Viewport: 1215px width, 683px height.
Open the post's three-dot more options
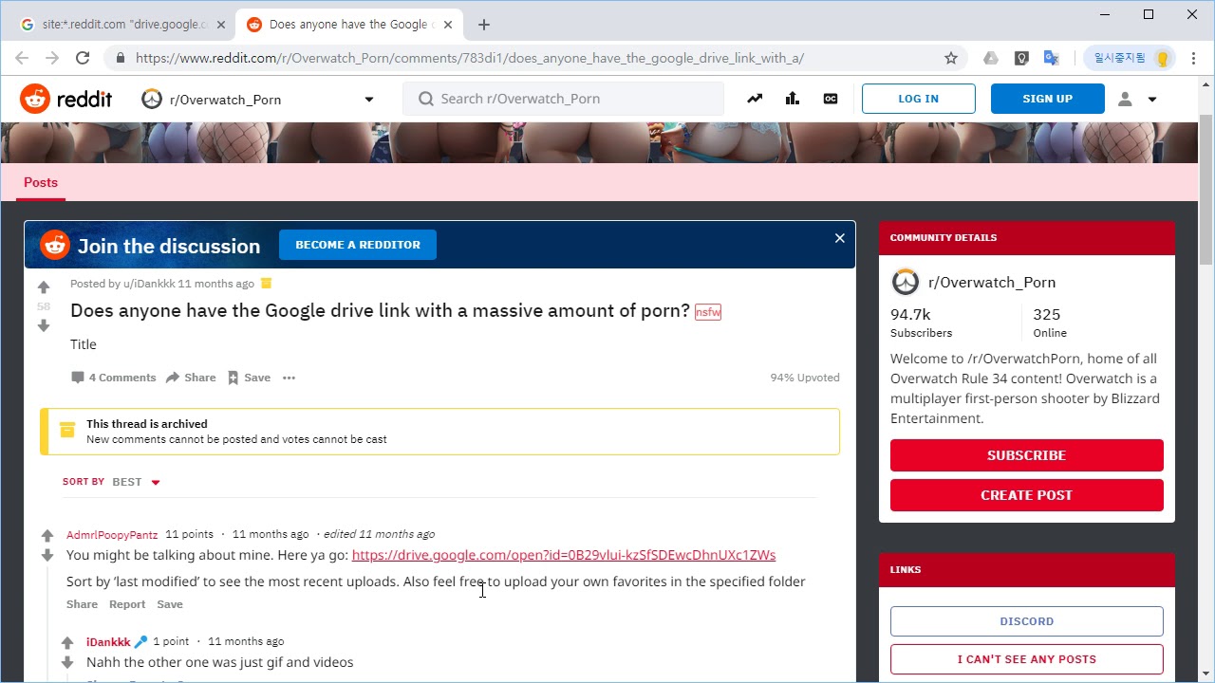coord(289,378)
